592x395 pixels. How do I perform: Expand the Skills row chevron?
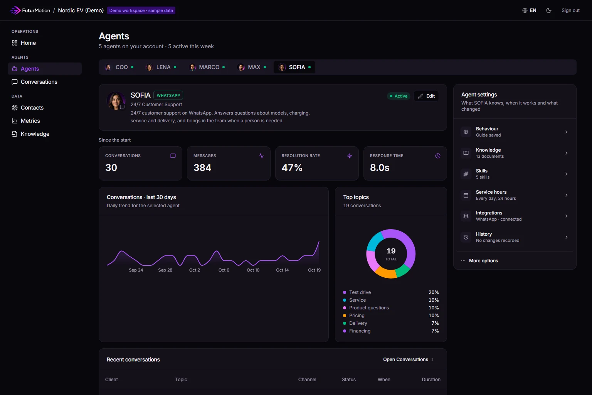click(566, 174)
